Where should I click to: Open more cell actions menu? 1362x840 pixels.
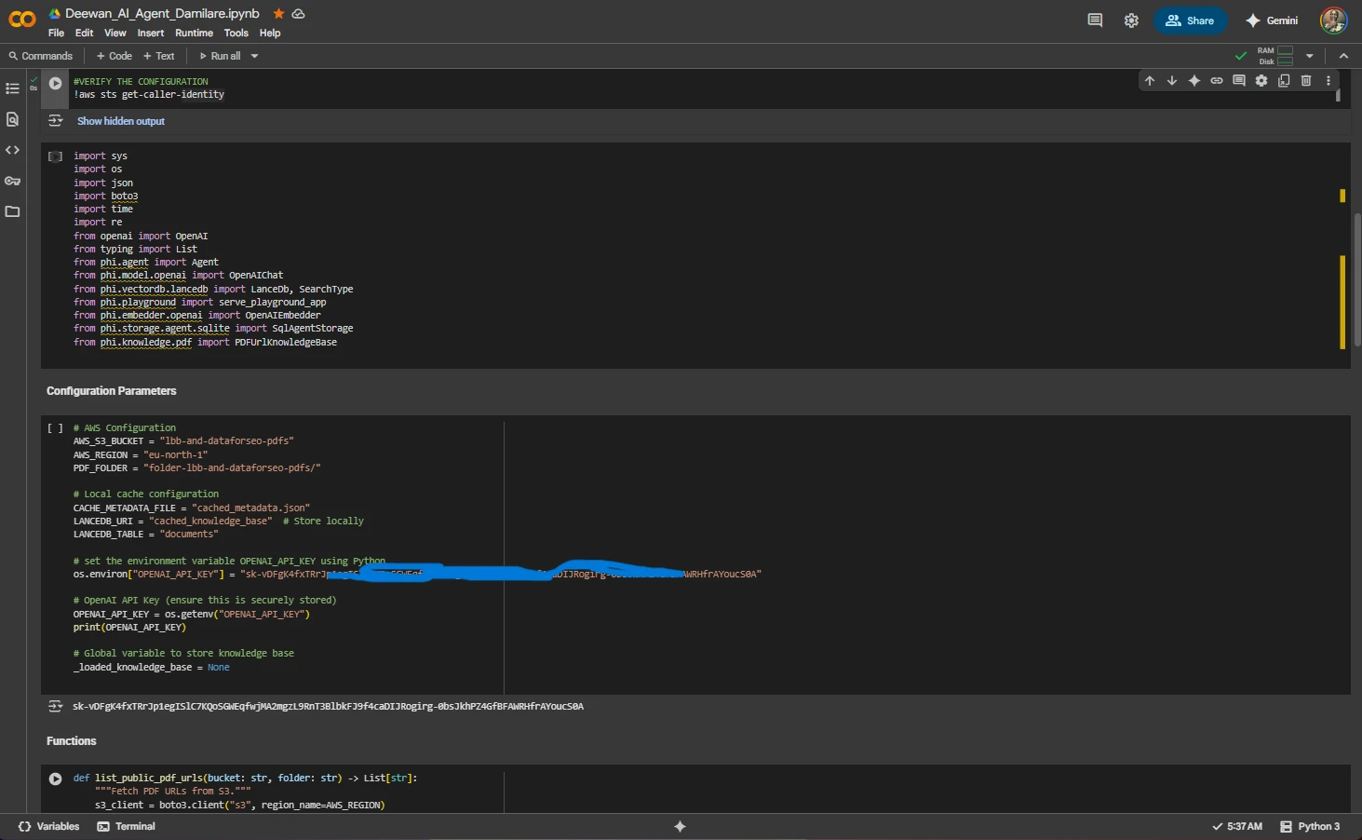pyautogui.click(x=1328, y=81)
